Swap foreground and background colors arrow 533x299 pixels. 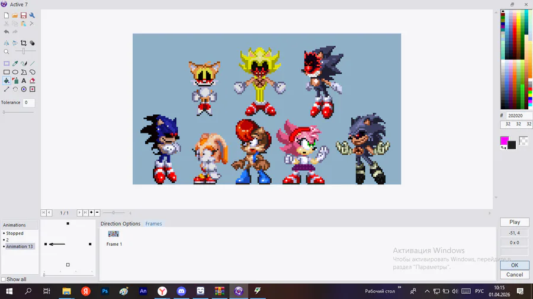pos(503,147)
